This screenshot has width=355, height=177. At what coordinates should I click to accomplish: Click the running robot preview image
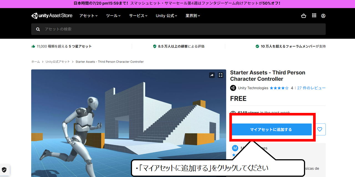[x=129, y=123]
